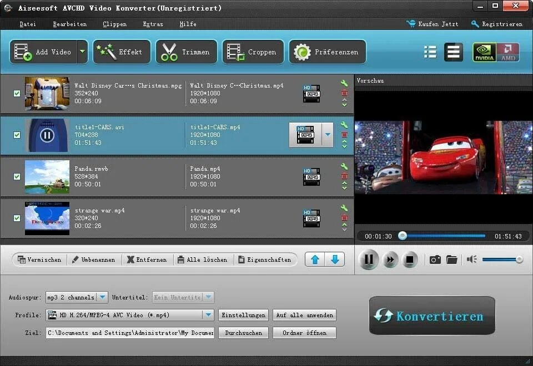This screenshot has width=533, height=366.
Task: Click trash delete icon for Walt Disney row
Action: click(x=344, y=93)
